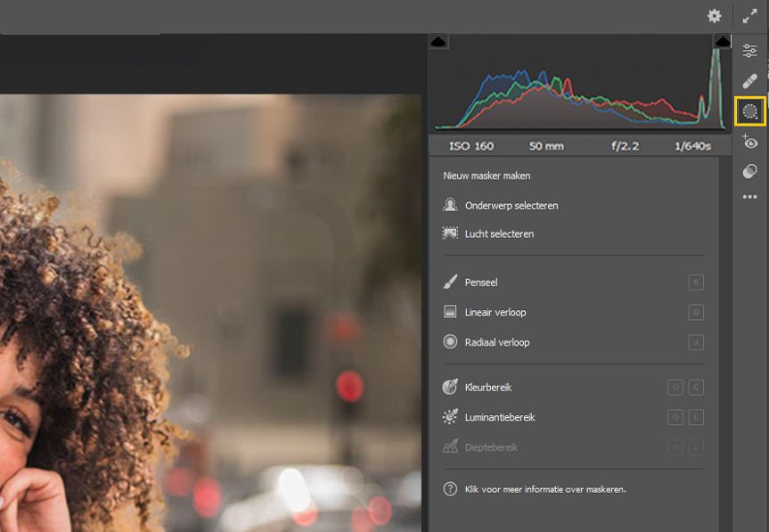Click the Radiaal verloop circle icon

click(450, 342)
